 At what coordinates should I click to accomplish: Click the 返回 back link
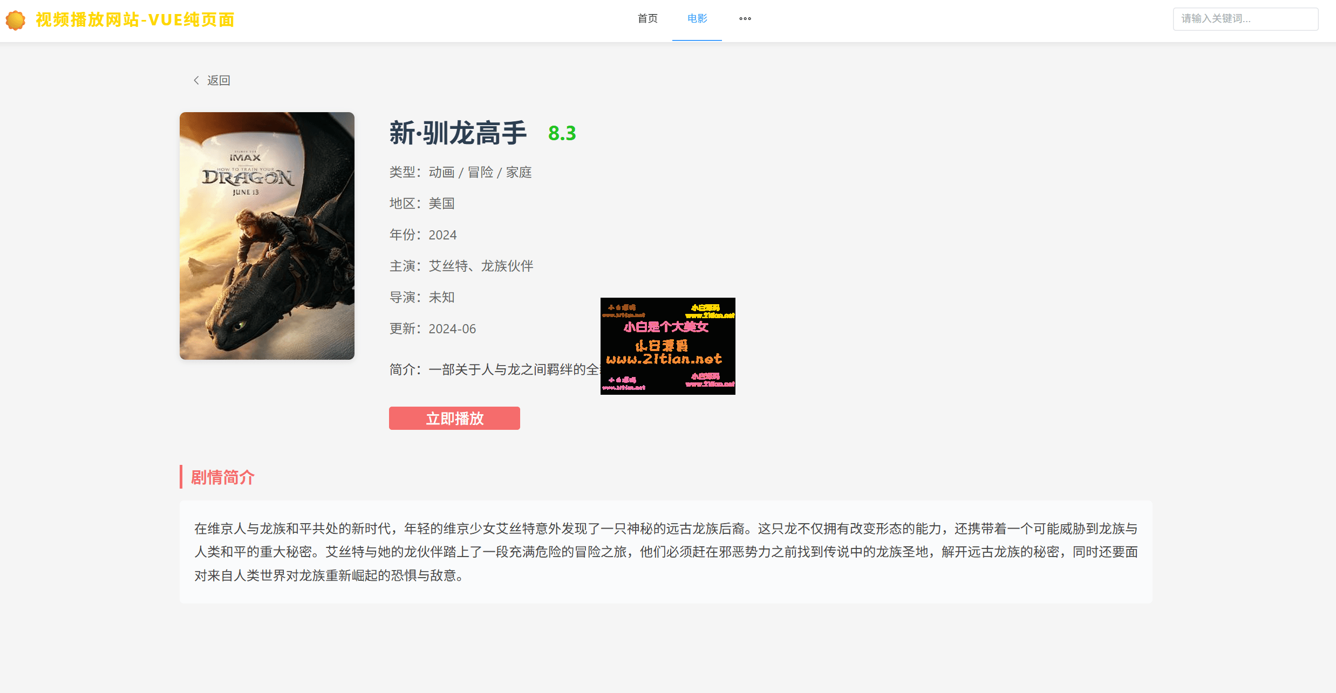[x=219, y=80]
